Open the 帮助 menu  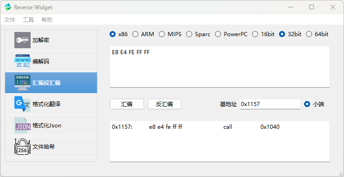pos(47,20)
